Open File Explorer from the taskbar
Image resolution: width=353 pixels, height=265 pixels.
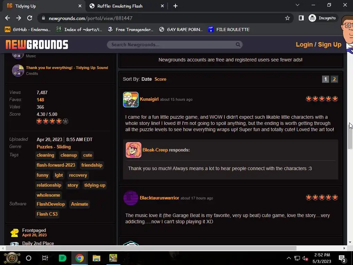[97, 258]
